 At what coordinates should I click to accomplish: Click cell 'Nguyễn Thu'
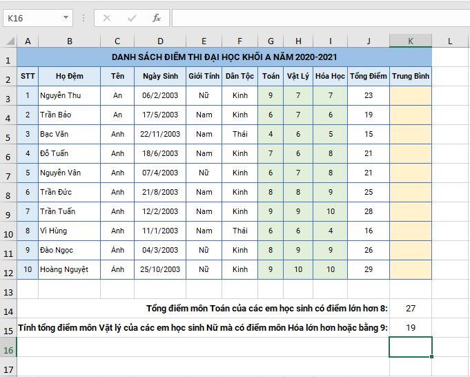coord(69,96)
